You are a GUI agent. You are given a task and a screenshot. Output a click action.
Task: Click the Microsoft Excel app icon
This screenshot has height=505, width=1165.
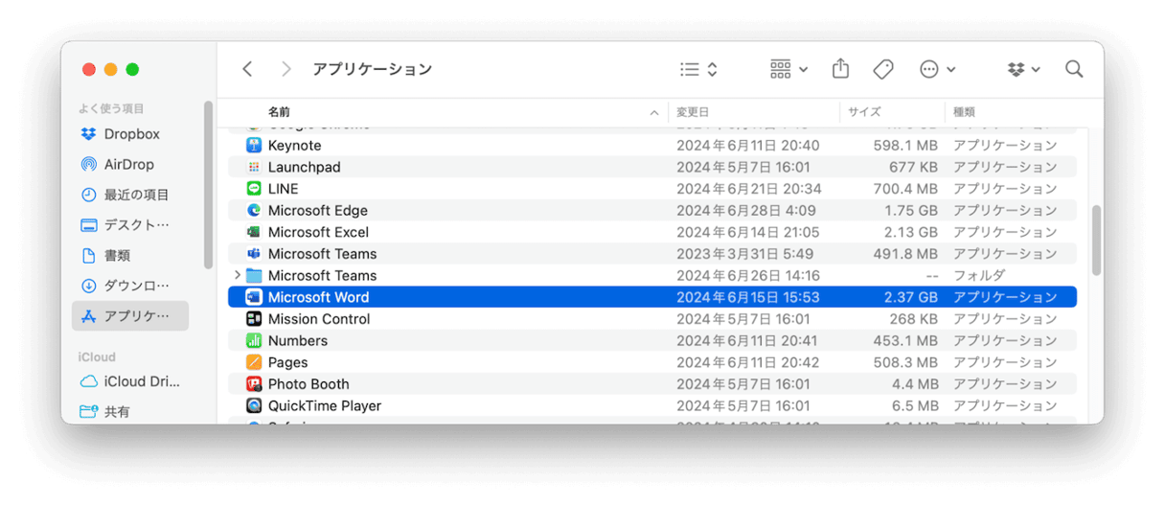pos(254,232)
